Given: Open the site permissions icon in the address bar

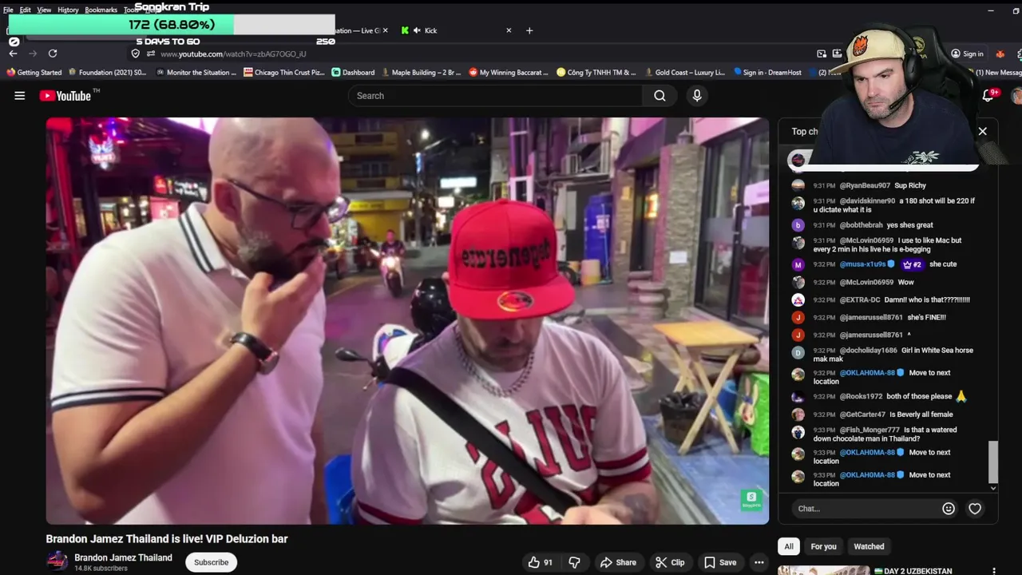Looking at the screenshot, I should 149,54.
